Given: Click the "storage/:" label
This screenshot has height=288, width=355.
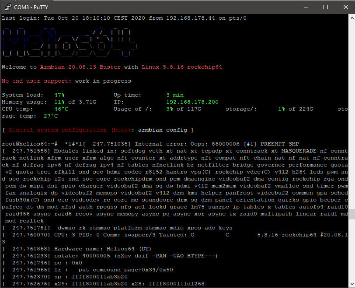Looking at the screenshot, I should pyautogui.click(x=241, y=109).
